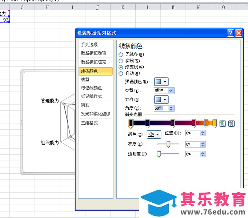Select column K header in spreadsheet
This screenshot has height=218, width=248.
(123, 7)
